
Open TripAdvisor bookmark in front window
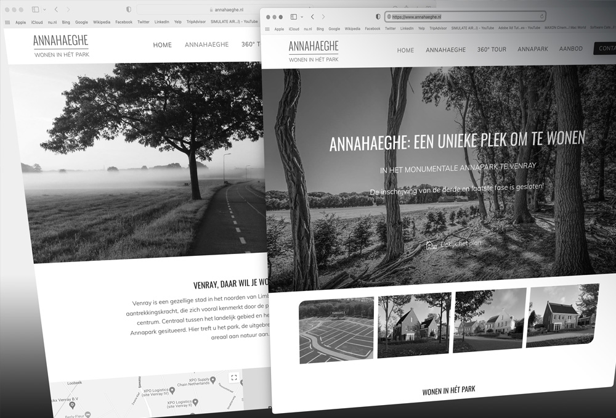438,28
